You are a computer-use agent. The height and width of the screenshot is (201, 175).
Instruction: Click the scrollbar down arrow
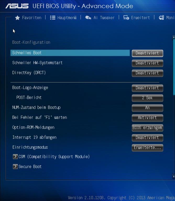(x=174, y=177)
